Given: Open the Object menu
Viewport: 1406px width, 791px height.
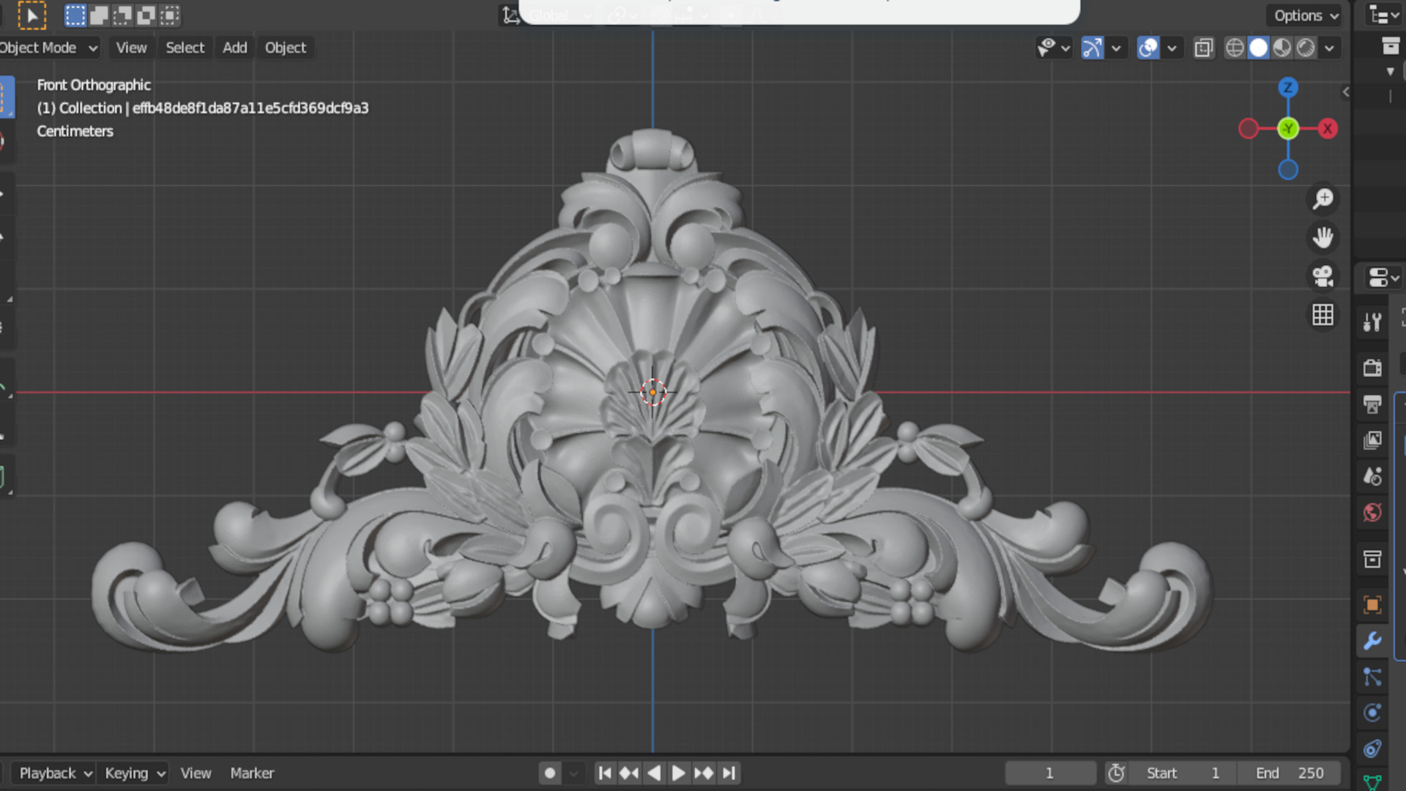Looking at the screenshot, I should (x=286, y=48).
